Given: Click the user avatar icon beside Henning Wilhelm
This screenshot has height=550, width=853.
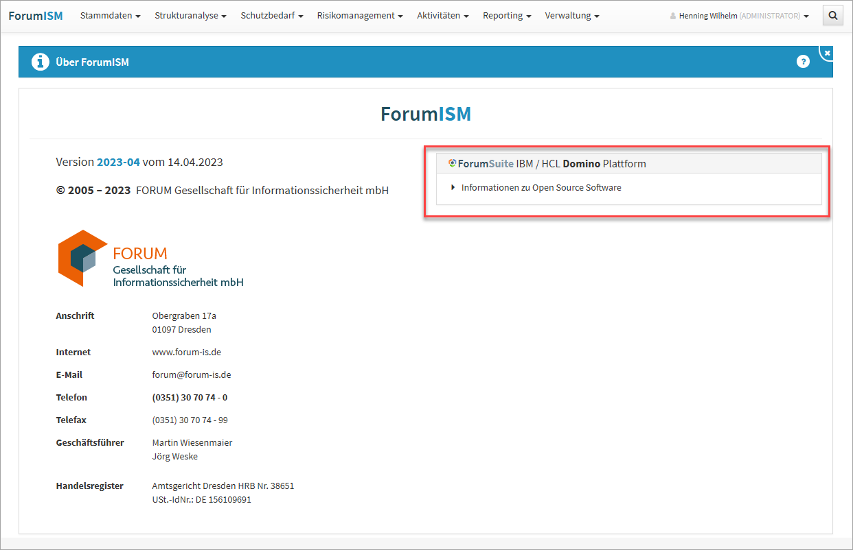Looking at the screenshot, I should [x=672, y=16].
